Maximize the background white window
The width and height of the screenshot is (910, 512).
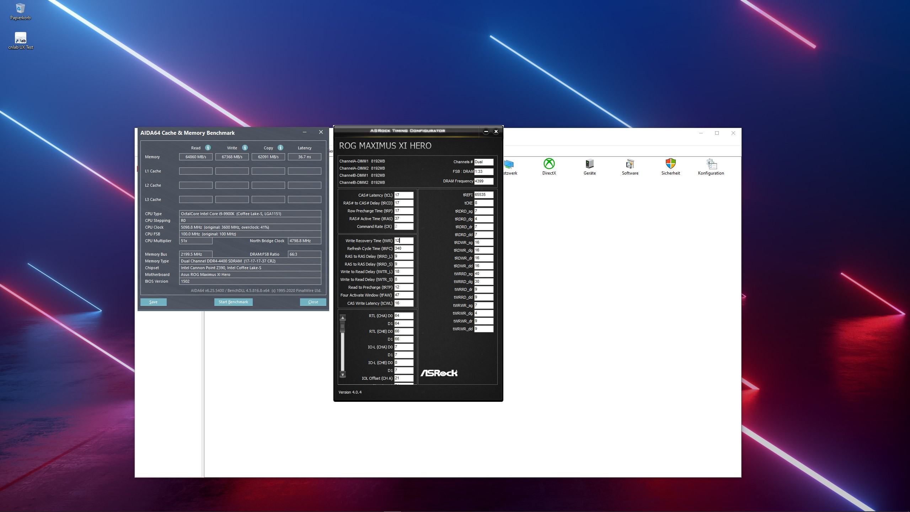tap(717, 133)
